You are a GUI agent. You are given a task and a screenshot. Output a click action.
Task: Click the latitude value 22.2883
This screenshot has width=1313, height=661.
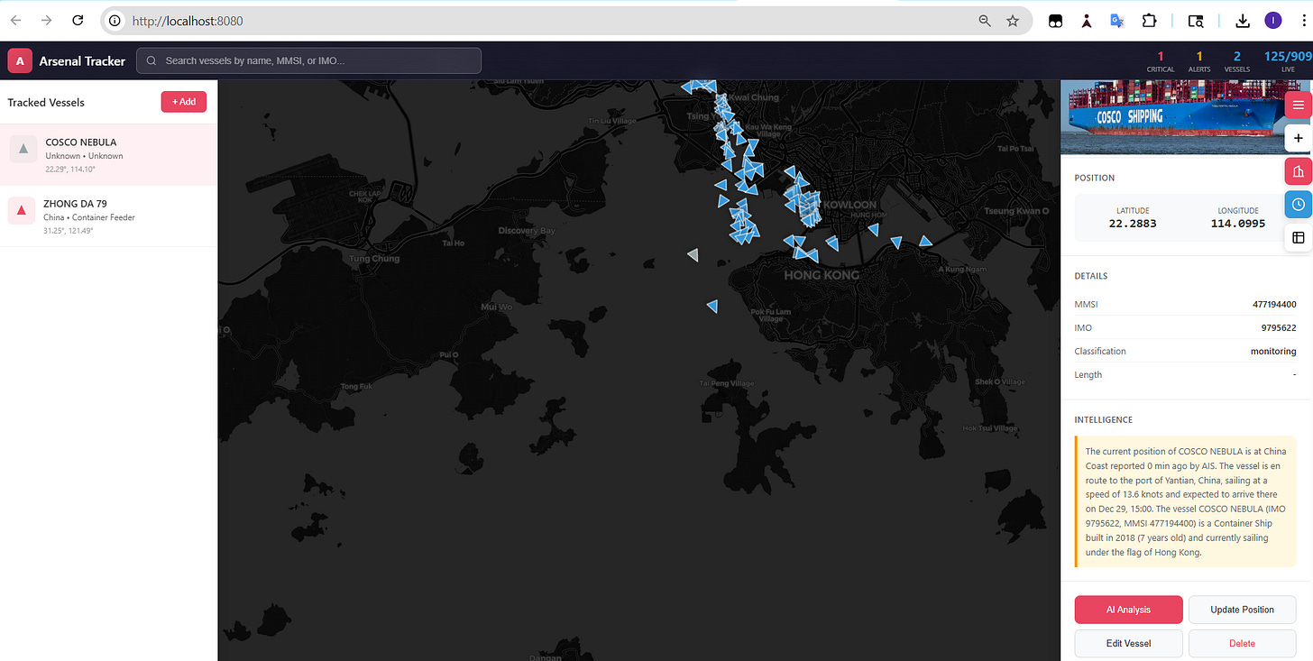click(x=1133, y=224)
